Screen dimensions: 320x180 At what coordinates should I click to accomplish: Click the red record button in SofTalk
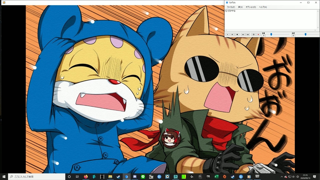258,34
